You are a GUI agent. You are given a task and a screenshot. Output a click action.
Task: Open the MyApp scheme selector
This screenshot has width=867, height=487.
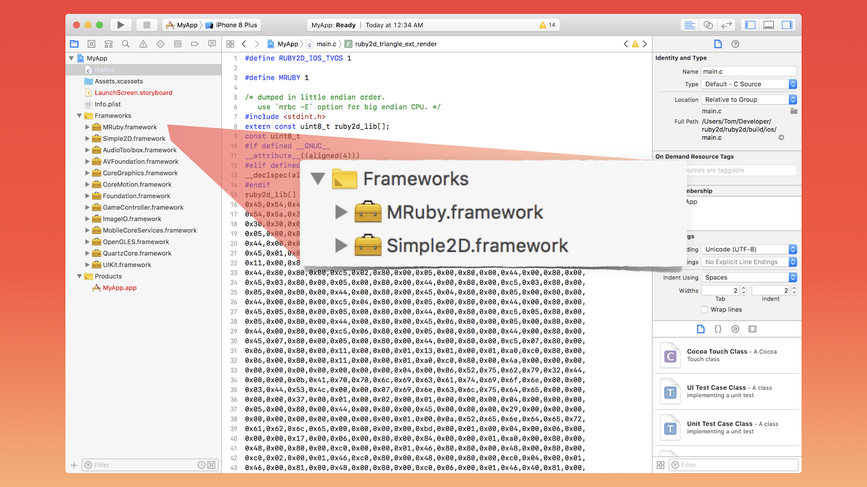[182, 25]
